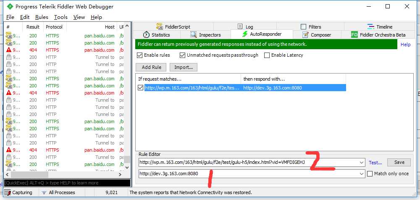Click the session list scroll up arrow
420x200 pixels.
127,26
